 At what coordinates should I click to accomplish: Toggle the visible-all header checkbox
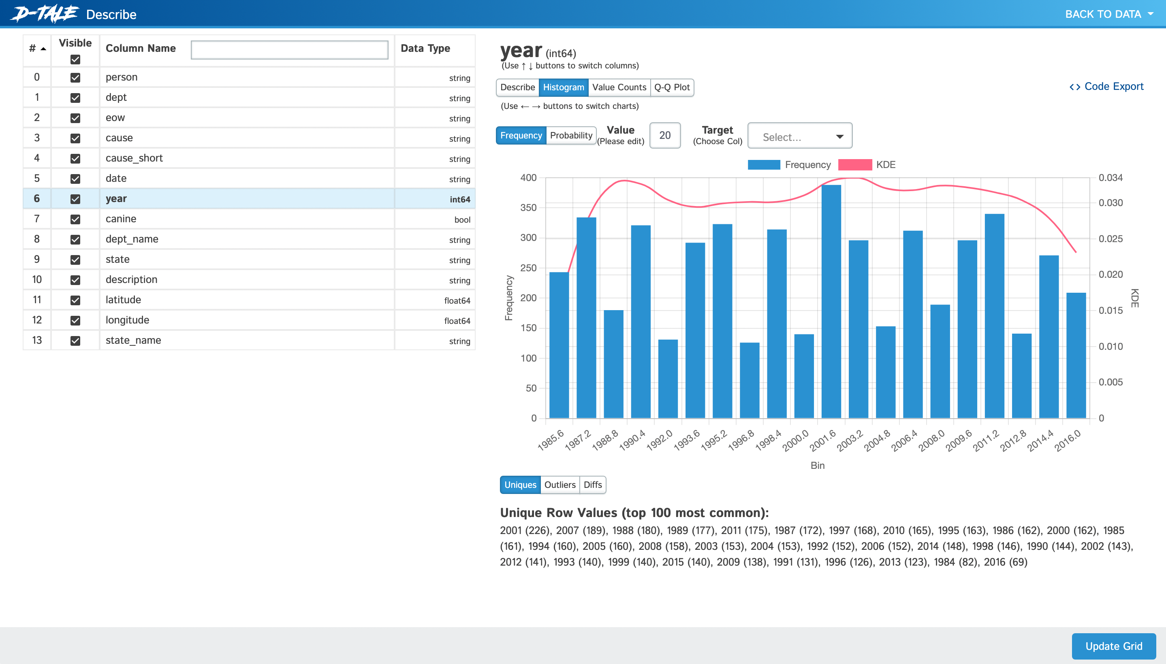point(75,59)
